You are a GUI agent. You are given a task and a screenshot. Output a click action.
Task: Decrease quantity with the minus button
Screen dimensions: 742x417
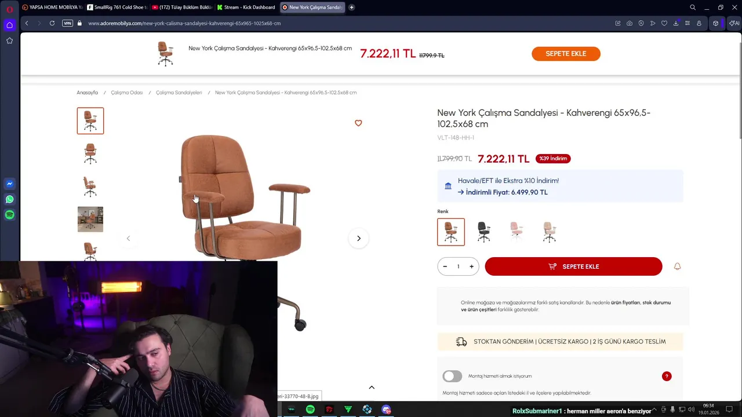[x=445, y=266]
